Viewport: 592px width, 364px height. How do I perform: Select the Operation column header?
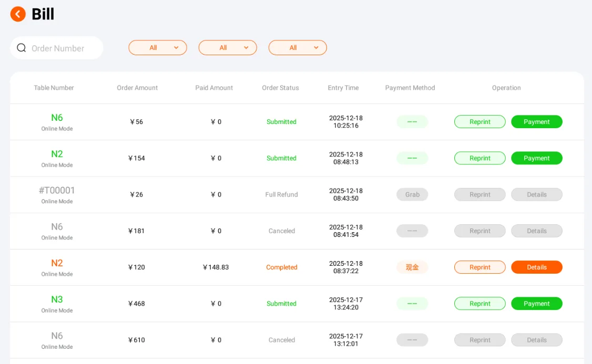[506, 88]
